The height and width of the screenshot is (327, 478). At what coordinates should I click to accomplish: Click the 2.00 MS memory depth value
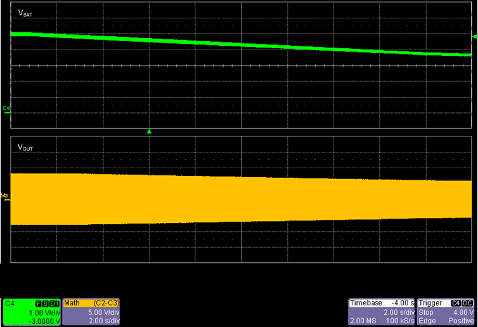pyautogui.click(x=363, y=321)
